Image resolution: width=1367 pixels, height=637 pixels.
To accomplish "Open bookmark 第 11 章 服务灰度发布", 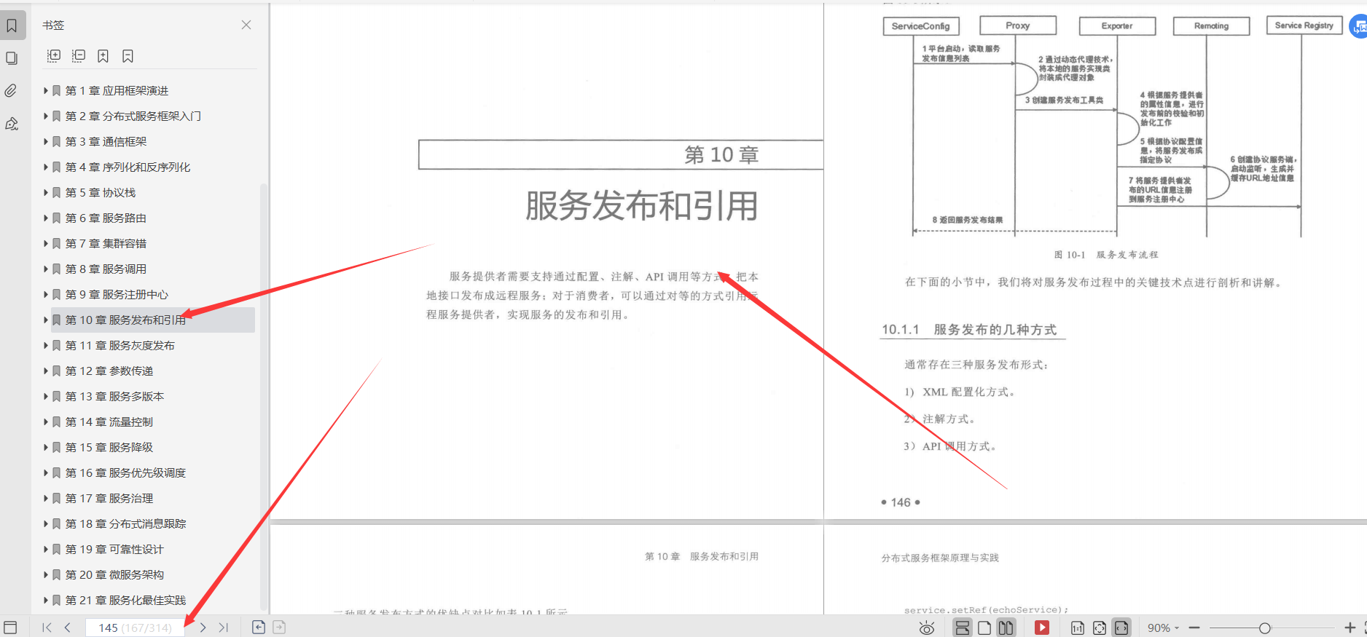I will pos(120,346).
